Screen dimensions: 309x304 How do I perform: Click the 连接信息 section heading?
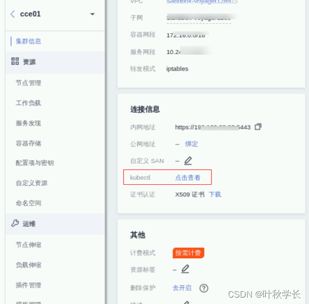[145, 109]
